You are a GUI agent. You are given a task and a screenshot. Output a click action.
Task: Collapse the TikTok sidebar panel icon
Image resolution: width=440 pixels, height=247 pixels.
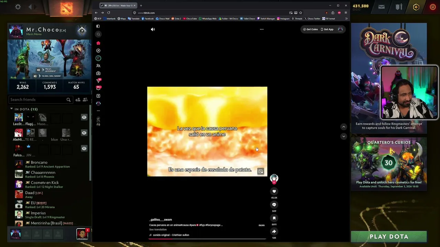pyautogui.click(x=98, y=26)
